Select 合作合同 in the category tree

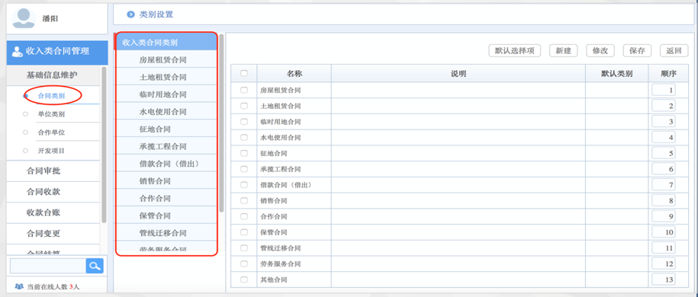click(166, 198)
